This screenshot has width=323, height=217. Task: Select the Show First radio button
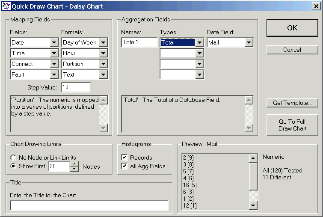click(x=14, y=166)
